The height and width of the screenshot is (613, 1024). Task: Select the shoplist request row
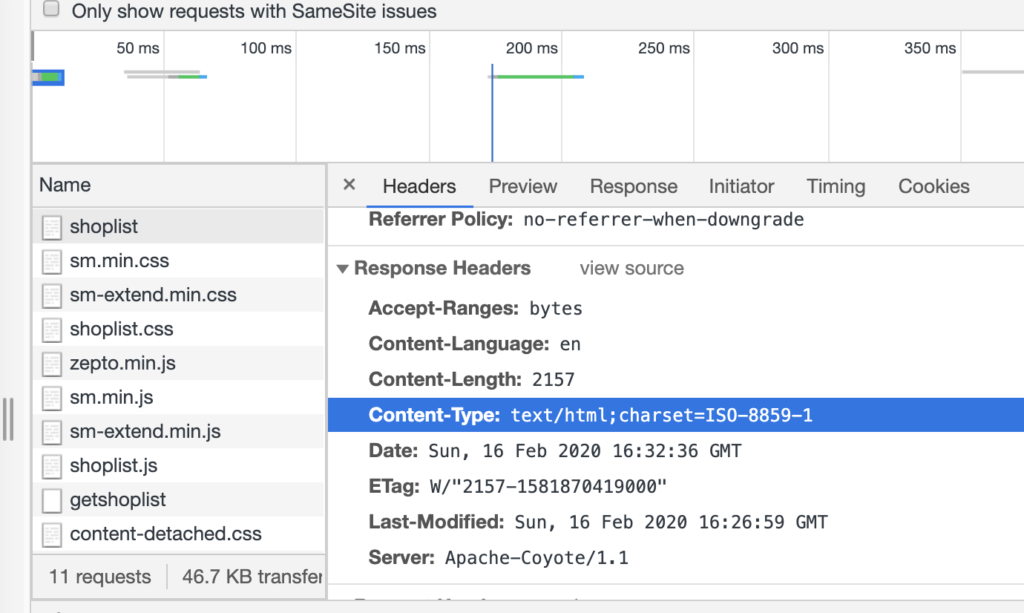(178, 226)
